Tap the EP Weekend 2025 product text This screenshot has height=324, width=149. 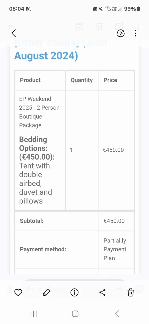point(39,112)
